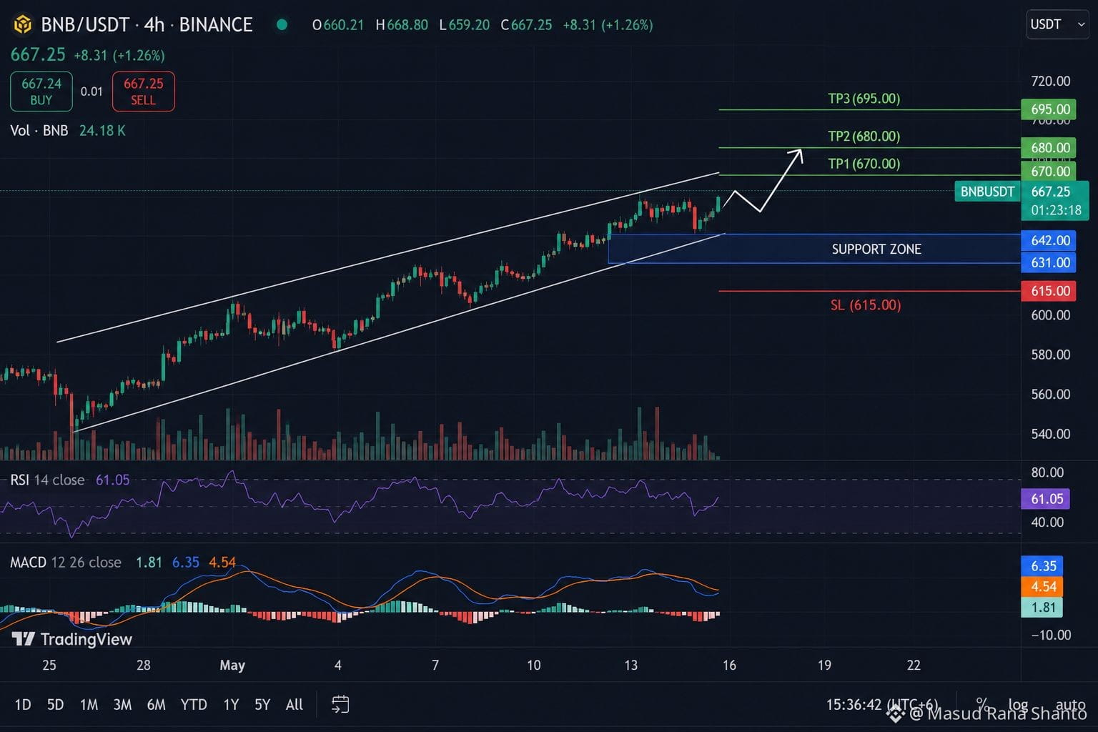The image size is (1098, 732).
Task: Click the MACD 12 26 close legend
Action: click(66, 563)
